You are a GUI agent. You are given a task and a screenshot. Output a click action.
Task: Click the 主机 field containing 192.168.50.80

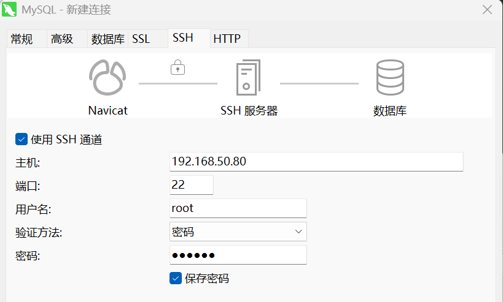click(x=316, y=162)
